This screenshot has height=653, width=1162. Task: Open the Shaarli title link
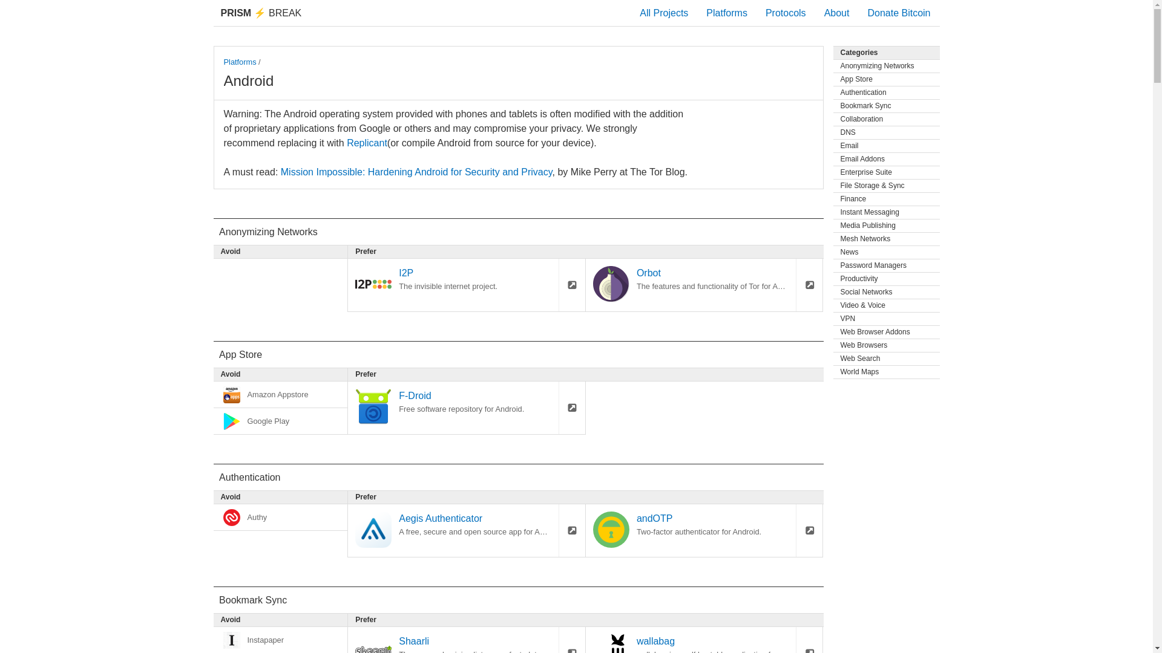point(413,641)
